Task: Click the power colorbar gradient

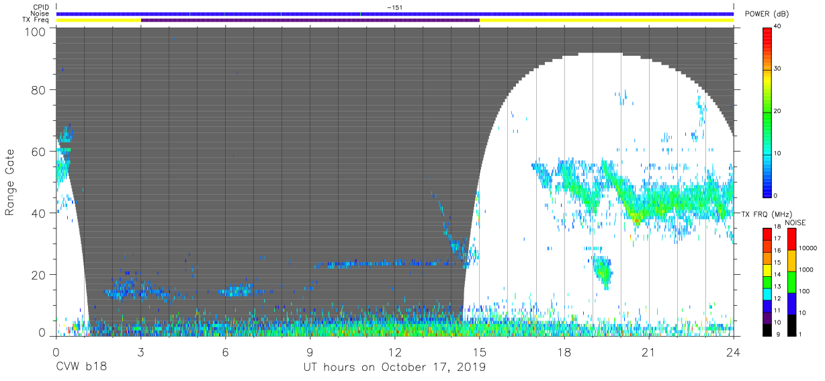Action: [767, 112]
